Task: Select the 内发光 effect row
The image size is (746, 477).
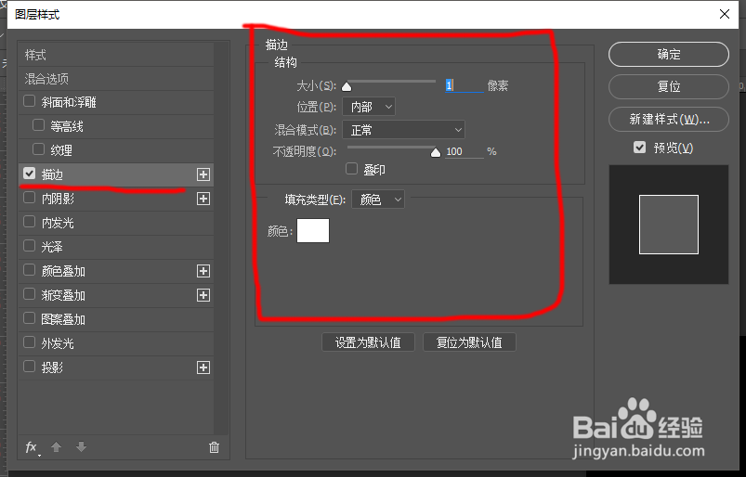Action: click(116, 223)
